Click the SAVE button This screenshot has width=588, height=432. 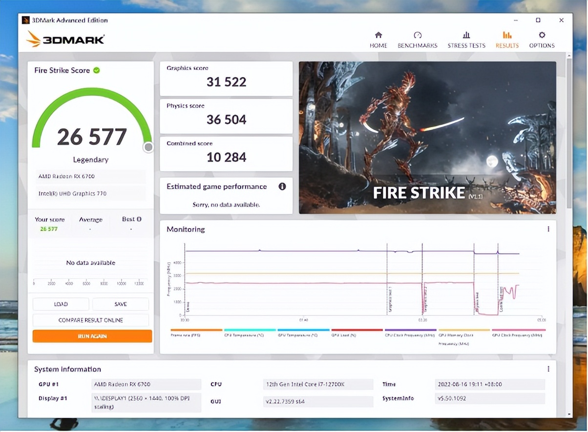point(121,304)
